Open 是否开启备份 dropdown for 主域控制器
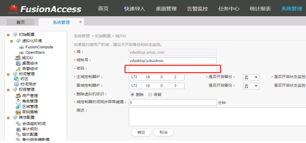This screenshot has width=306, height=143. (251, 77)
